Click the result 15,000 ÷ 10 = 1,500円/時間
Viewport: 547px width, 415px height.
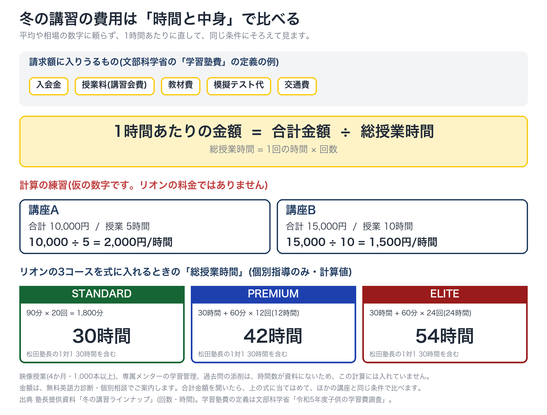[x=362, y=242]
